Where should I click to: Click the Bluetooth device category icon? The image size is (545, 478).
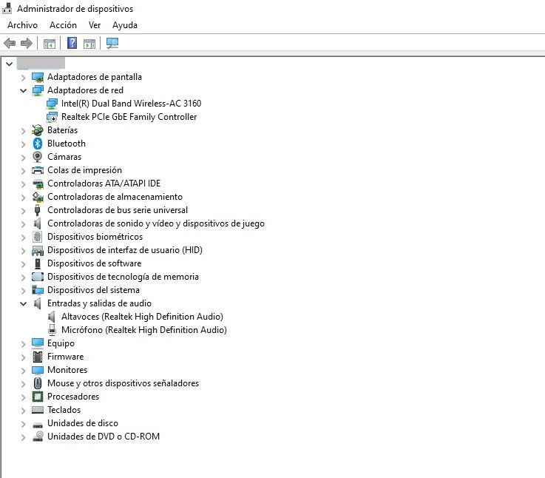(38, 144)
